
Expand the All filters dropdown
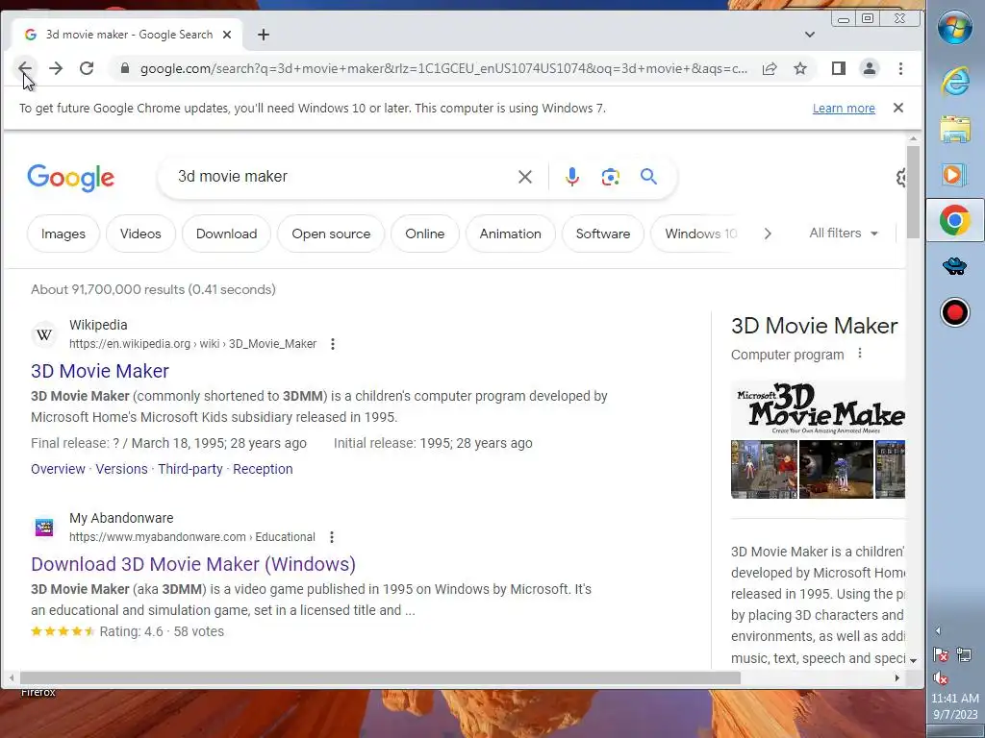pos(844,233)
